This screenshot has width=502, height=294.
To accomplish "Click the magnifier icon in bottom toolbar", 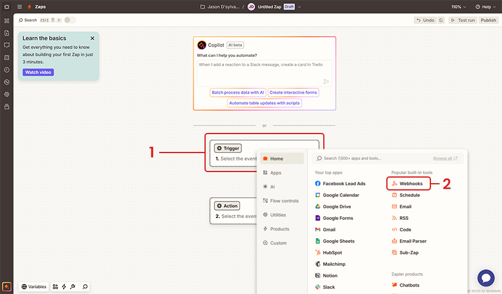I will coord(85,286).
